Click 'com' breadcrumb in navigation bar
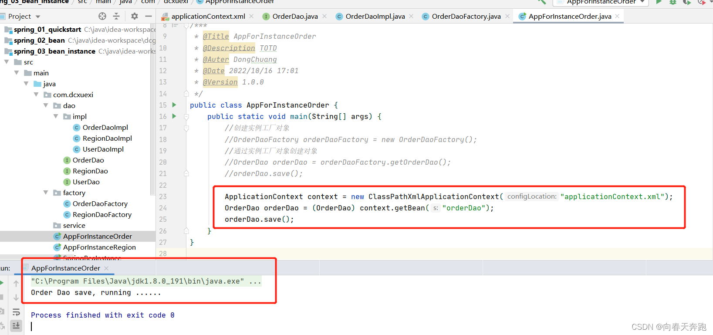The height and width of the screenshot is (335, 713). 148,2
